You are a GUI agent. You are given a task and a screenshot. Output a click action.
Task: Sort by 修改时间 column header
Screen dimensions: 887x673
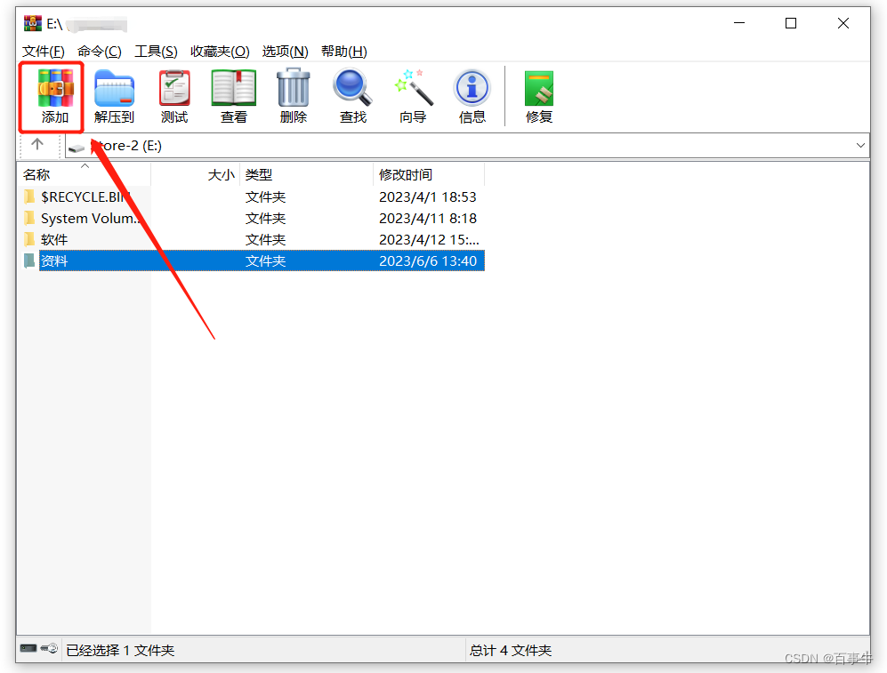click(x=429, y=174)
